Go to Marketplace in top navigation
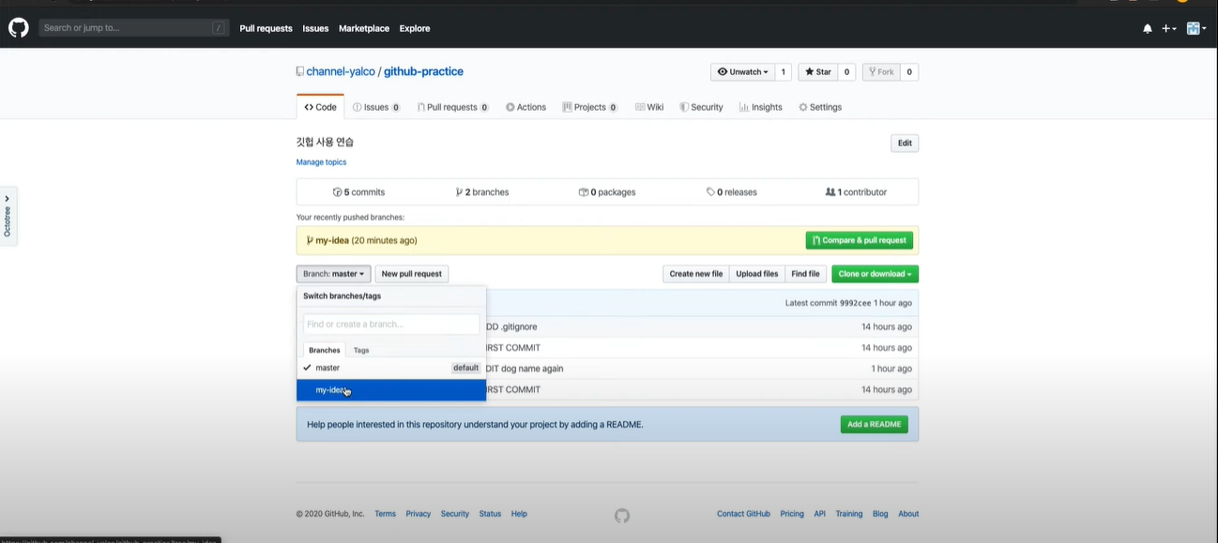This screenshot has height=543, width=1218. 364,29
